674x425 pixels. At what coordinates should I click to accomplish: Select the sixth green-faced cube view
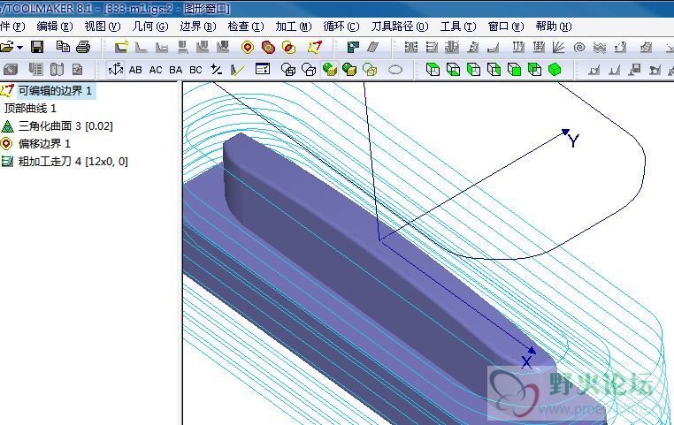(534, 69)
